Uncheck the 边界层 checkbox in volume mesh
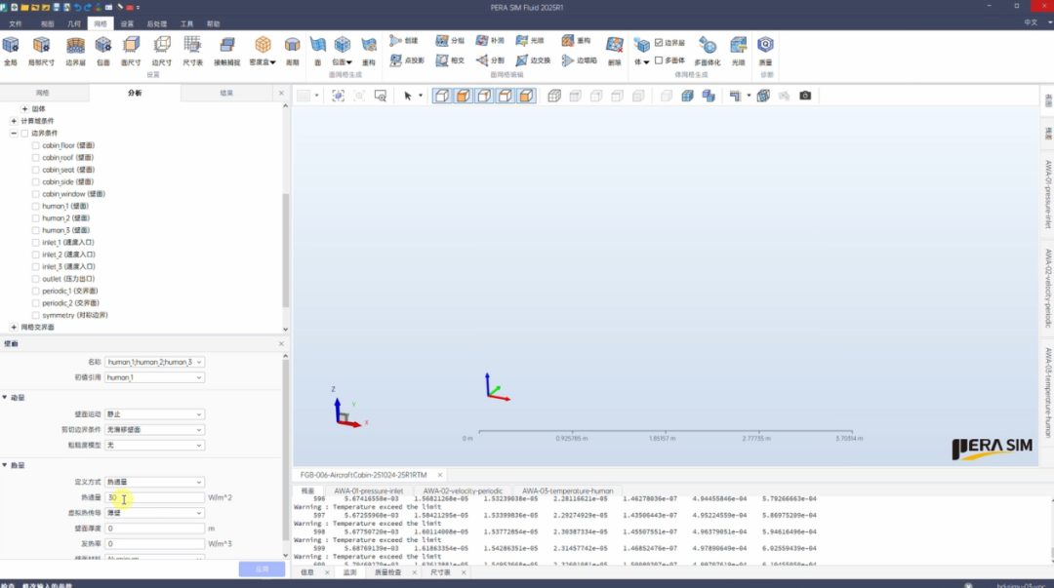This screenshot has height=588, width=1054. click(659, 43)
